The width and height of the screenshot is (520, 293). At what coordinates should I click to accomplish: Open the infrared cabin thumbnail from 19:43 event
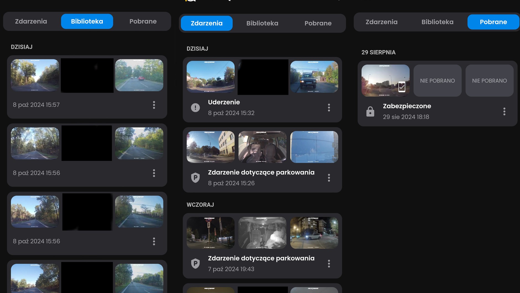(262, 233)
